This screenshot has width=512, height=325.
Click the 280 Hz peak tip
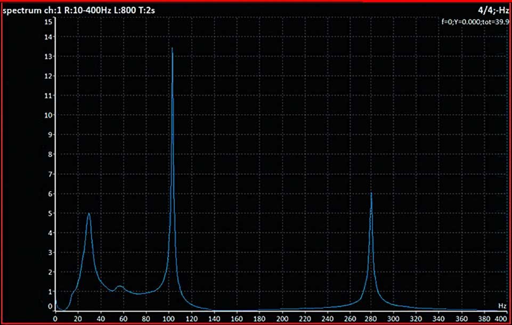(x=371, y=194)
